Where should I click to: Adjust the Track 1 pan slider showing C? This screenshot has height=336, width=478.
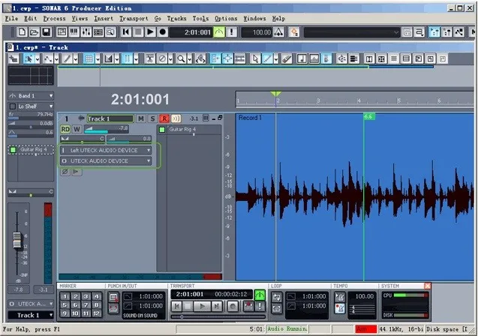[83, 139]
